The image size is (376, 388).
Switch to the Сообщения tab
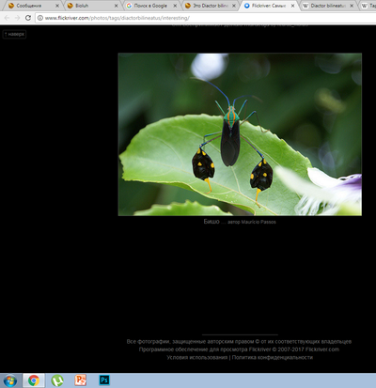click(x=31, y=6)
